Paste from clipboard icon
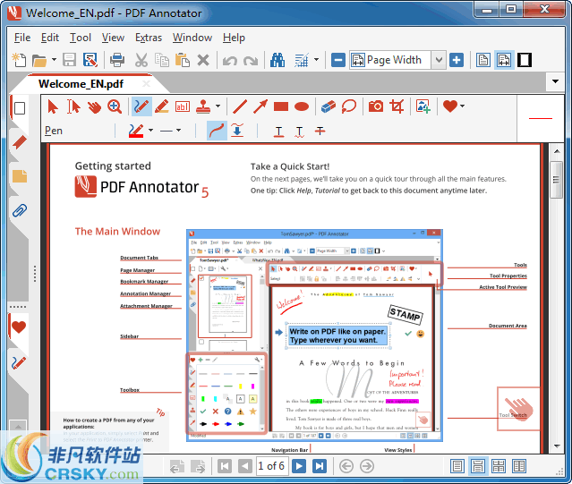The width and height of the screenshot is (572, 484). click(183, 60)
